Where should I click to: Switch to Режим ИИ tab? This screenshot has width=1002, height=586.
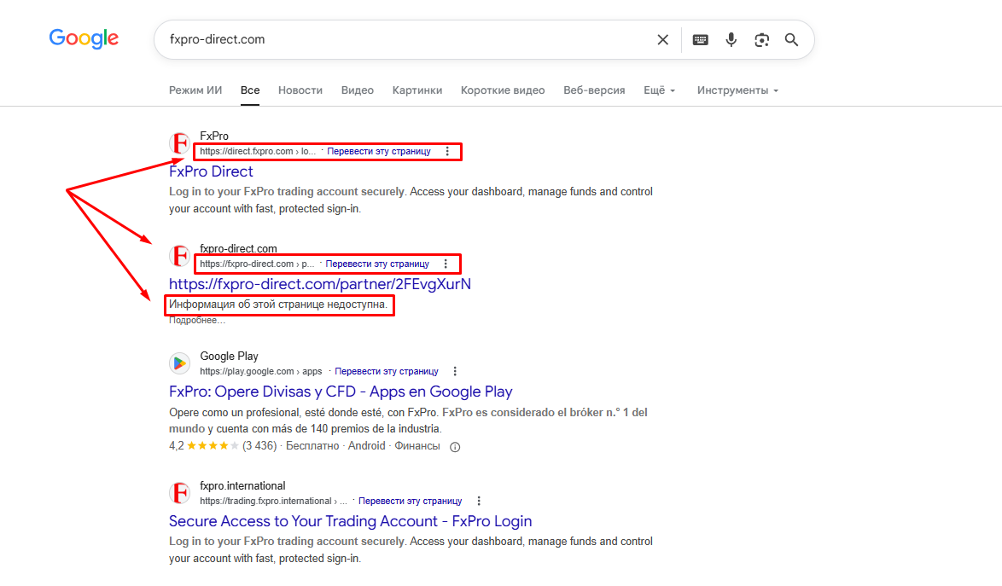pyautogui.click(x=195, y=90)
